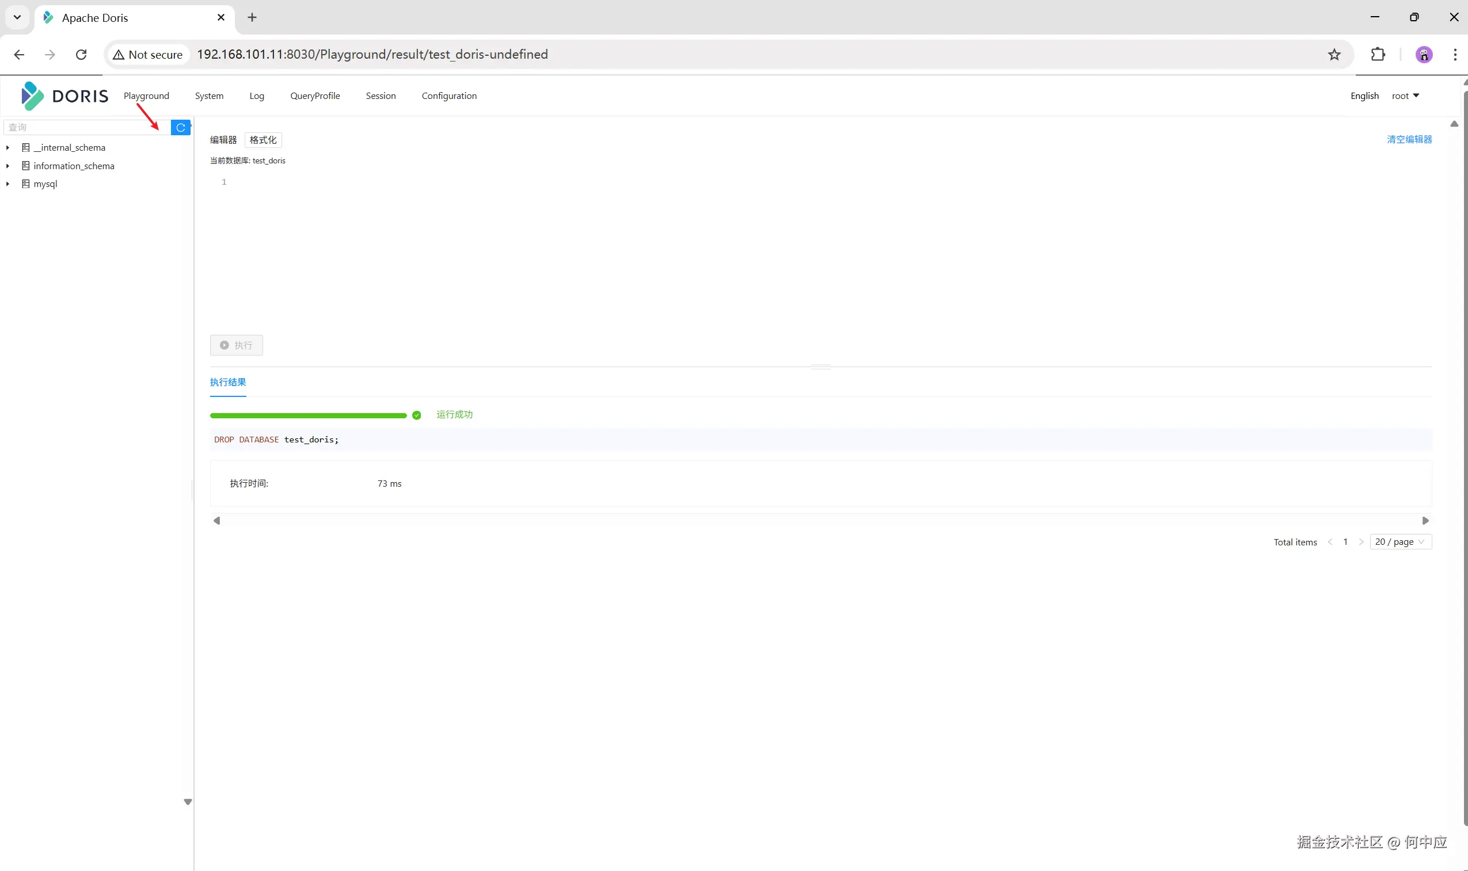Open the browser extensions puzzle icon

(x=1378, y=55)
